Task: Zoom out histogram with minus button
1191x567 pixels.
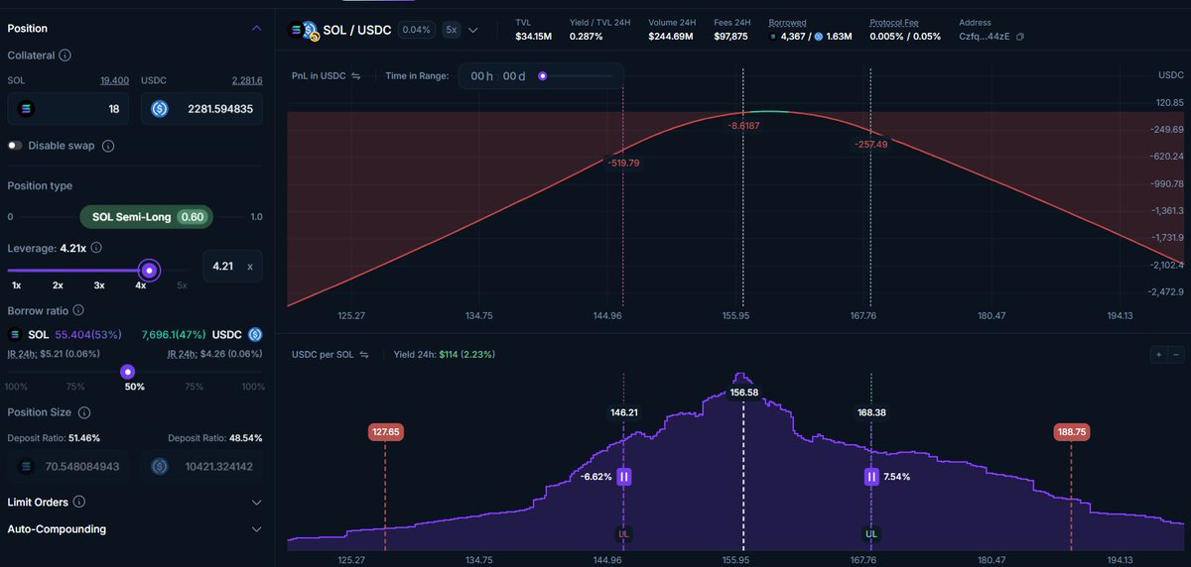Action: click(1176, 354)
